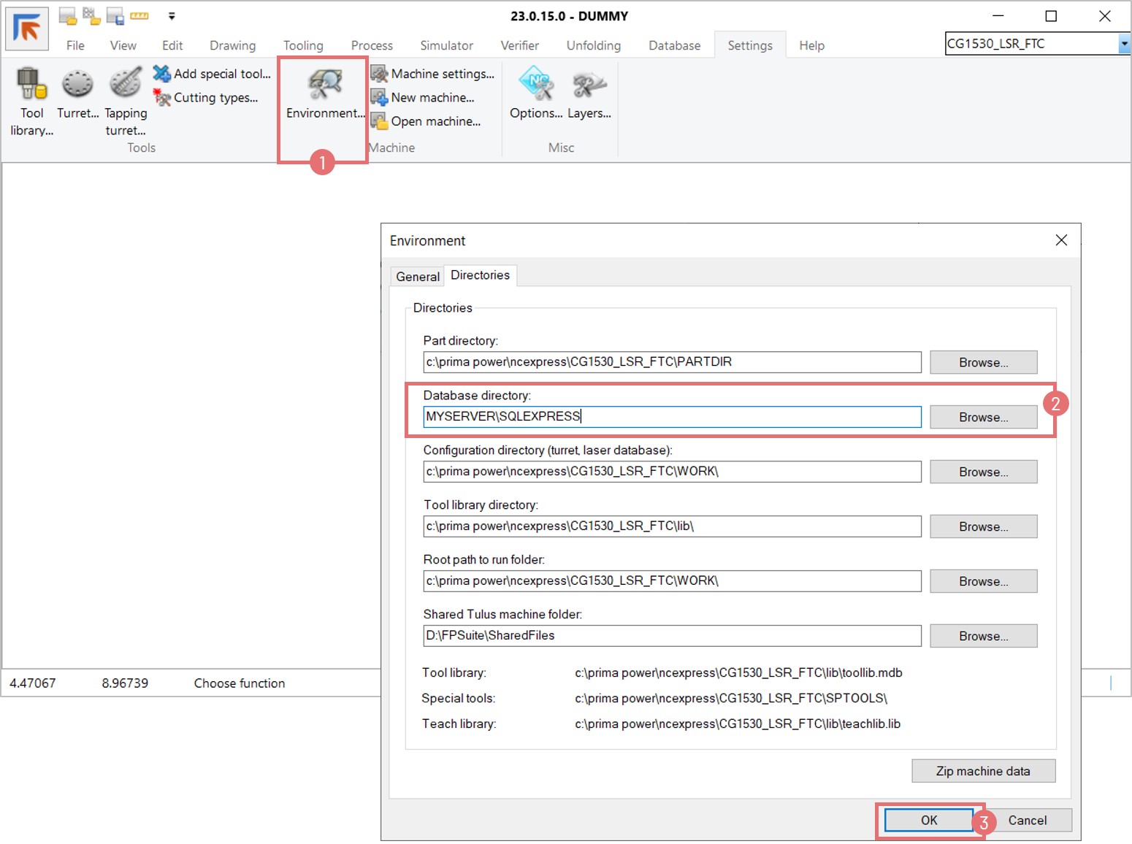Click Add special tool
The height and width of the screenshot is (844, 1132).
click(213, 74)
